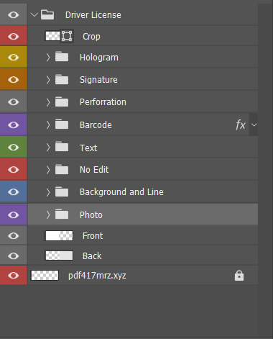Click the Signature group folder icon
This screenshot has width=273, height=339.
click(62, 79)
